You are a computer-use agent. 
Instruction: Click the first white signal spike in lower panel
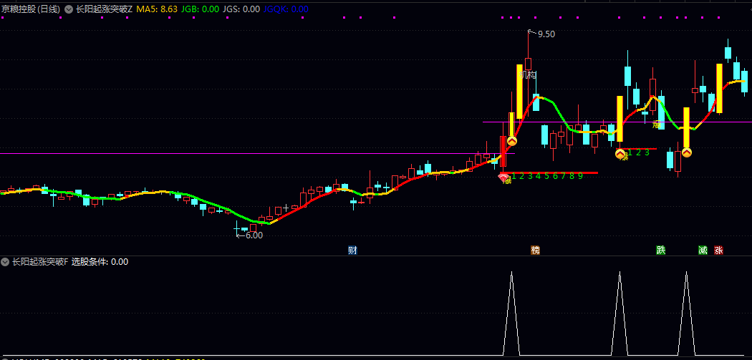(x=512, y=313)
